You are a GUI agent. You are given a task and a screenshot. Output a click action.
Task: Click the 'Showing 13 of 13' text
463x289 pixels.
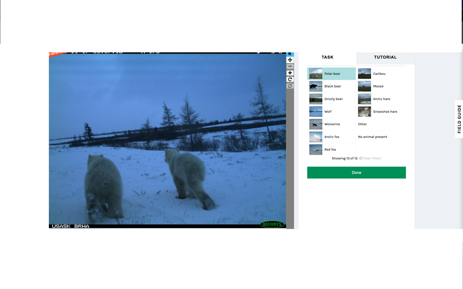click(344, 159)
